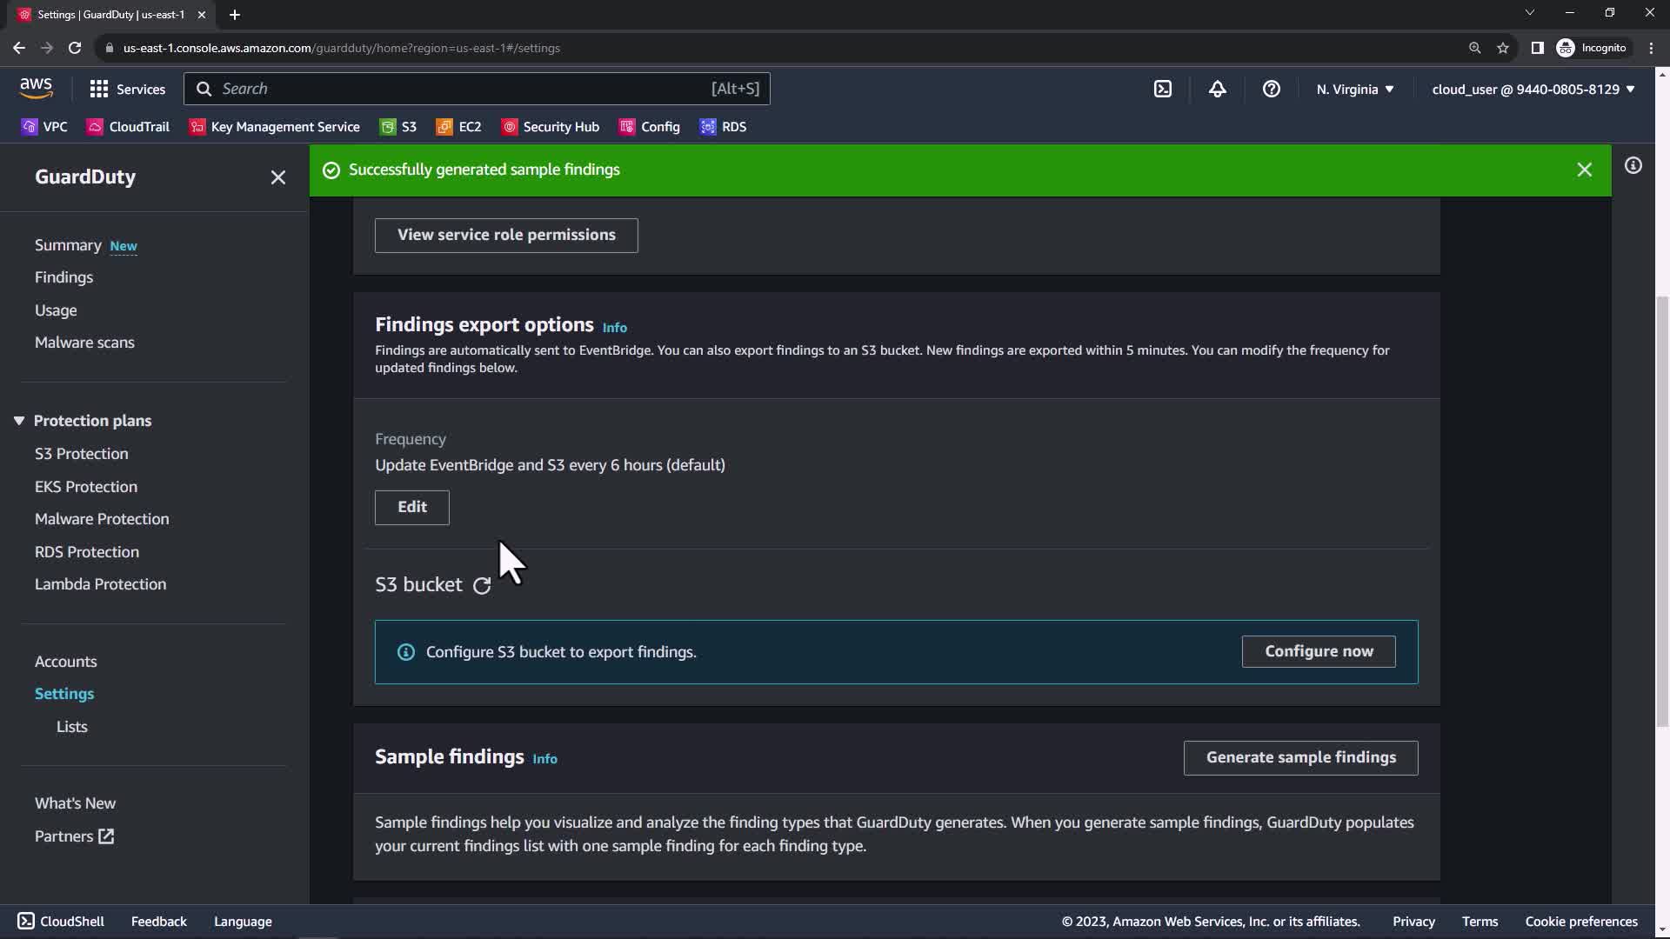The image size is (1670, 939).
Task: Click Generate sample findings button
Action: coord(1300,757)
